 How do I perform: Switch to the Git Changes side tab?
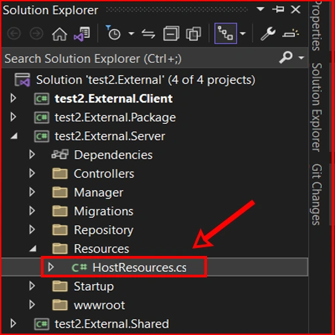(316, 194)
